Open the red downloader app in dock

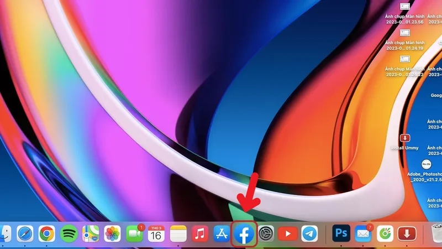[407, 234]
